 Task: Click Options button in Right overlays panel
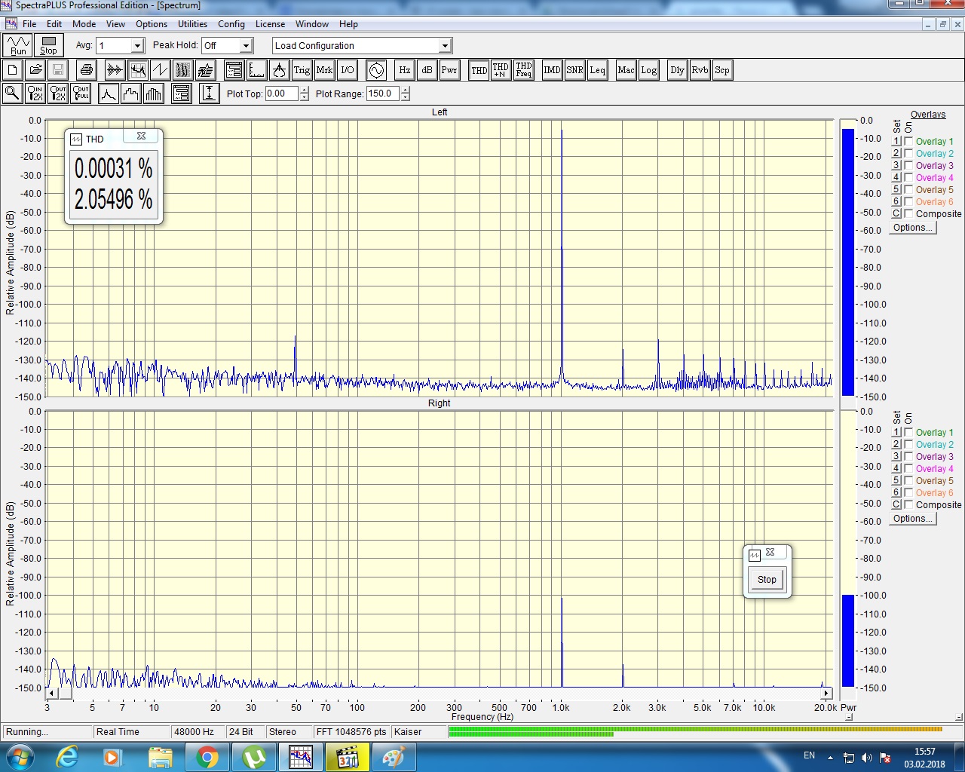click(913, 518)
